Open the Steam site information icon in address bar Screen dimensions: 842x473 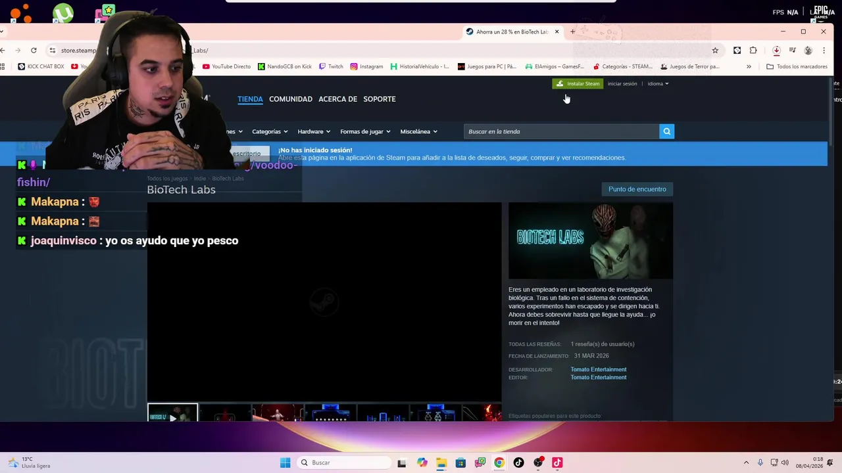click(x=52, y=51)
